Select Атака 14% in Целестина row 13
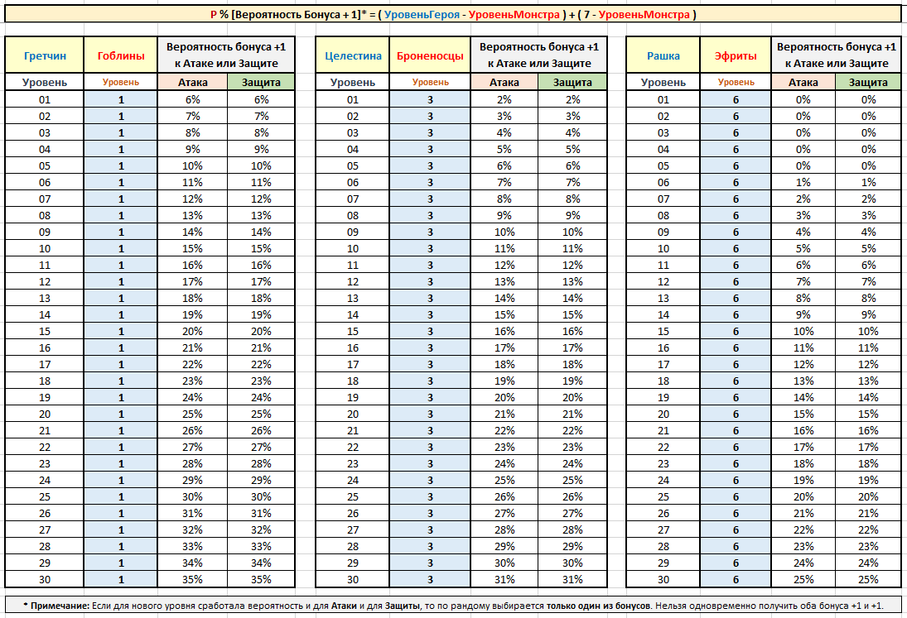Screen dimensions: 907x618 click(x=504, y=298)
